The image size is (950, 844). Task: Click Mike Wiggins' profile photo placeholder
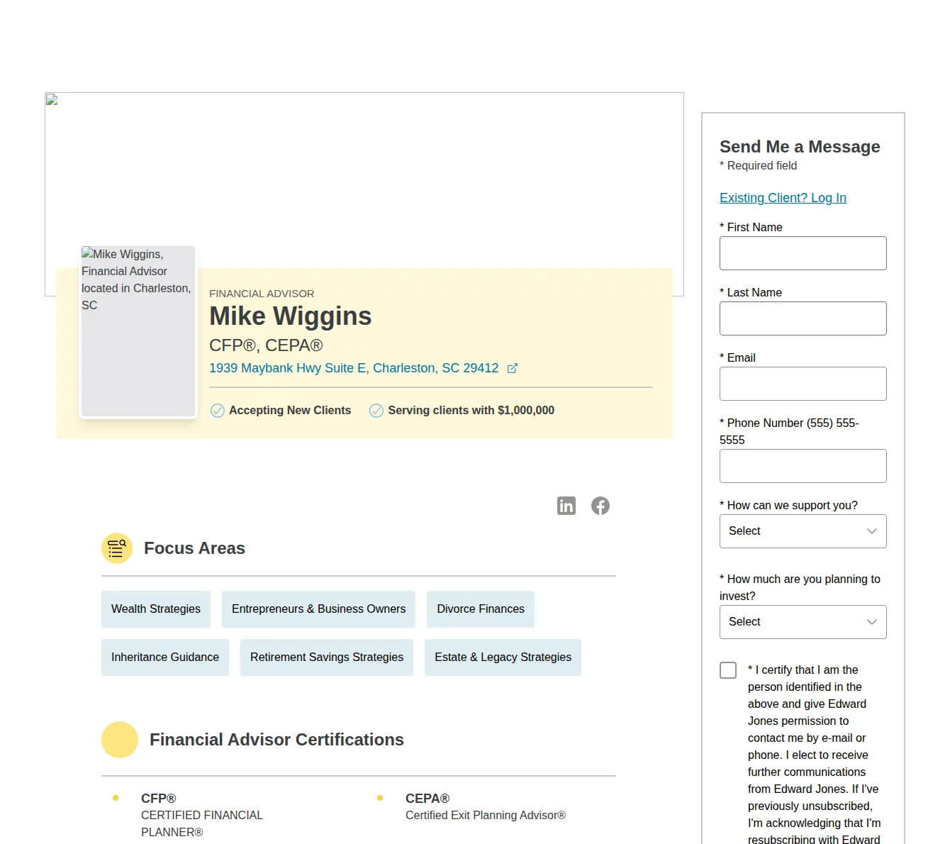138,331
